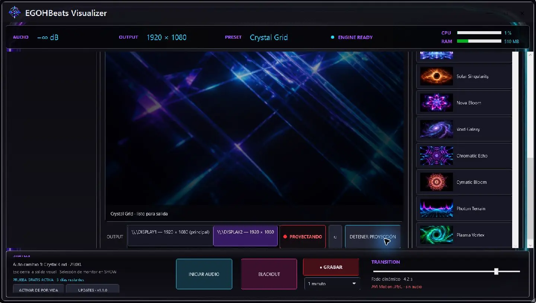The image size is (536, 303).
Task: Select the DISPLAY1 1920 × 1080 principal output
Action: (x=170, y=236)
